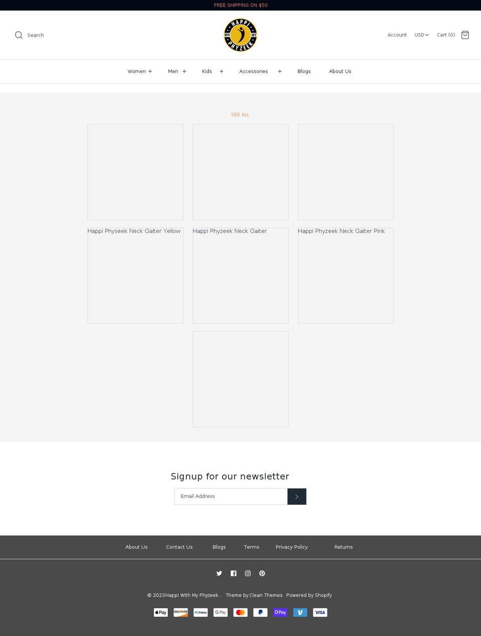Open the Powered by Shopify link
481x636 pixels.
[x=309, y=595]
